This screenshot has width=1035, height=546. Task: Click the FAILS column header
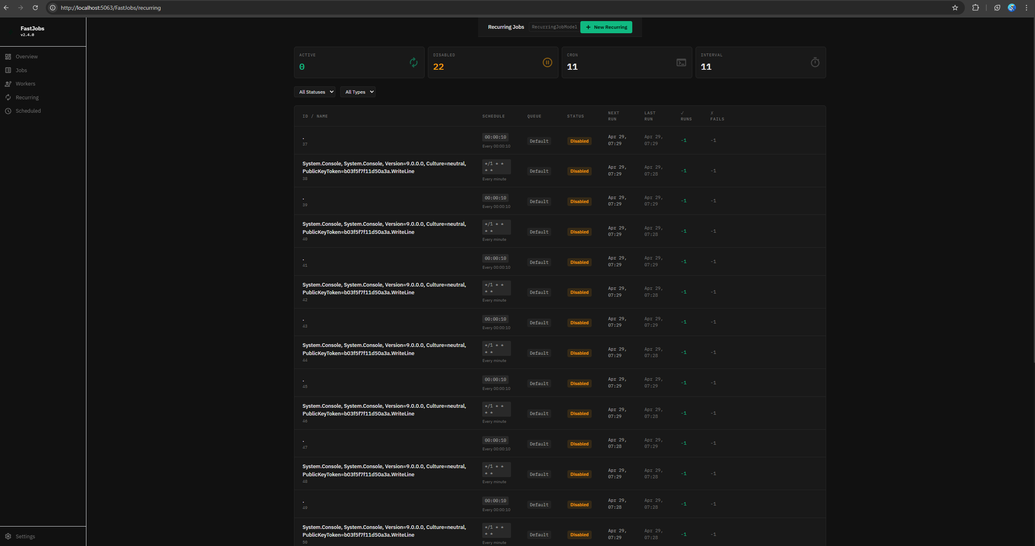[x=717, y=116]
